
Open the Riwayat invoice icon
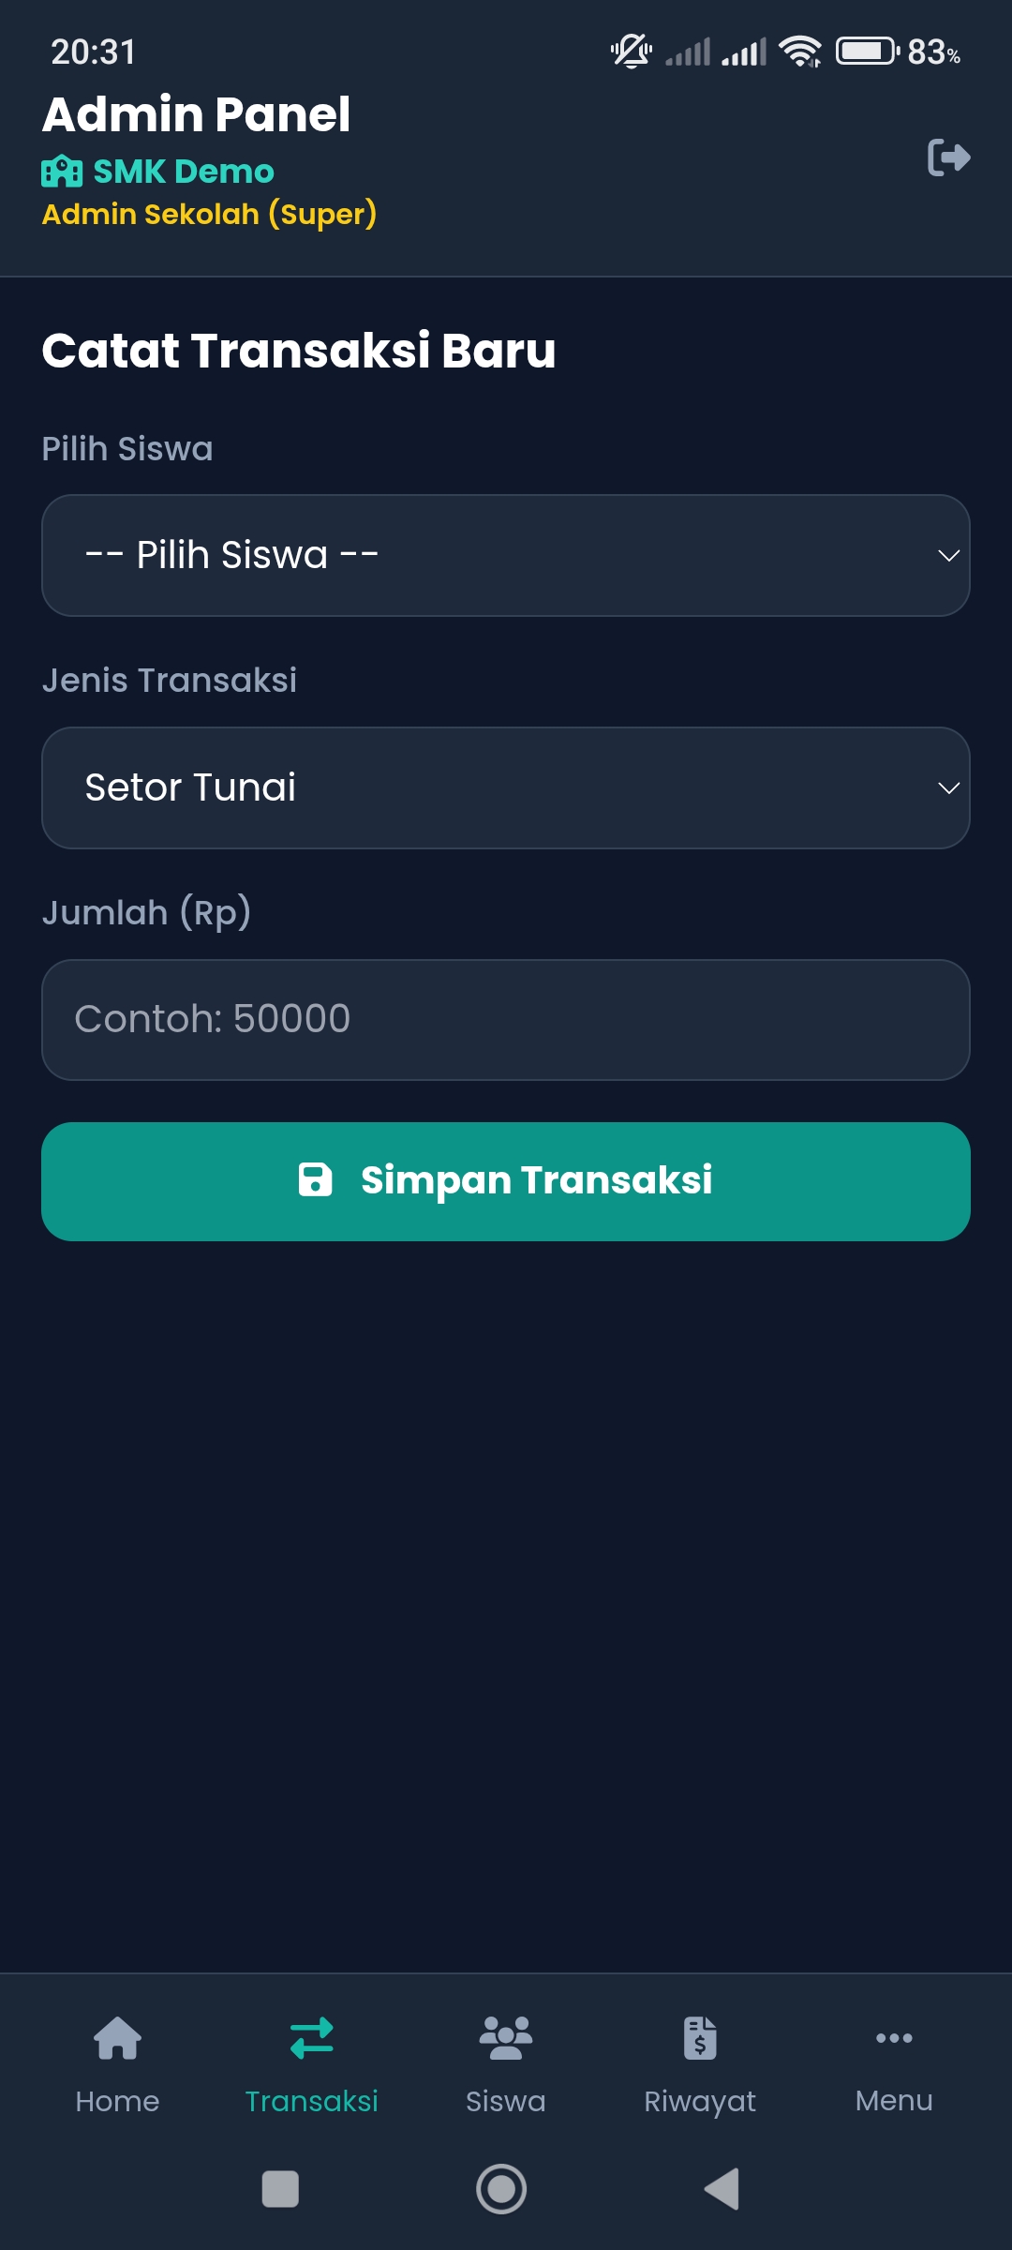(700, 2037)
